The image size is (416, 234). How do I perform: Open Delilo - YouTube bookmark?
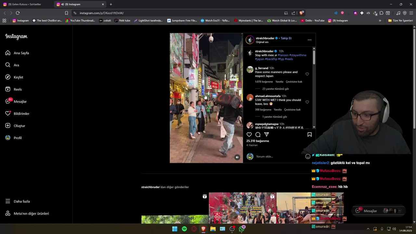(x=313, y=20)
